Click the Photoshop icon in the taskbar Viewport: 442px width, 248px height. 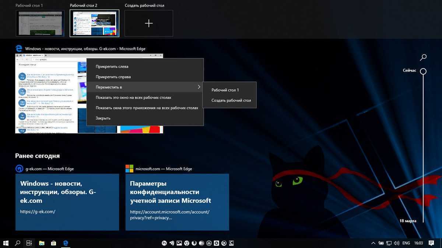point(164,243)
